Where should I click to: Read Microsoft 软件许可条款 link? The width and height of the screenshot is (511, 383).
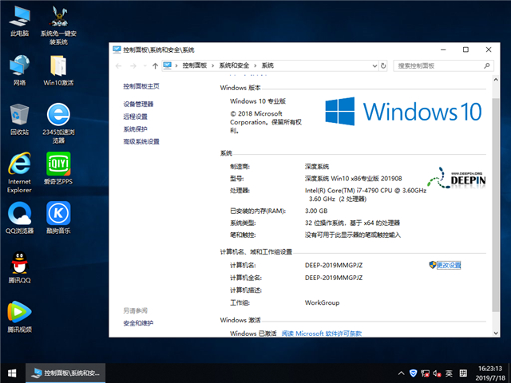pyautogui.click(x=321, y=334)
